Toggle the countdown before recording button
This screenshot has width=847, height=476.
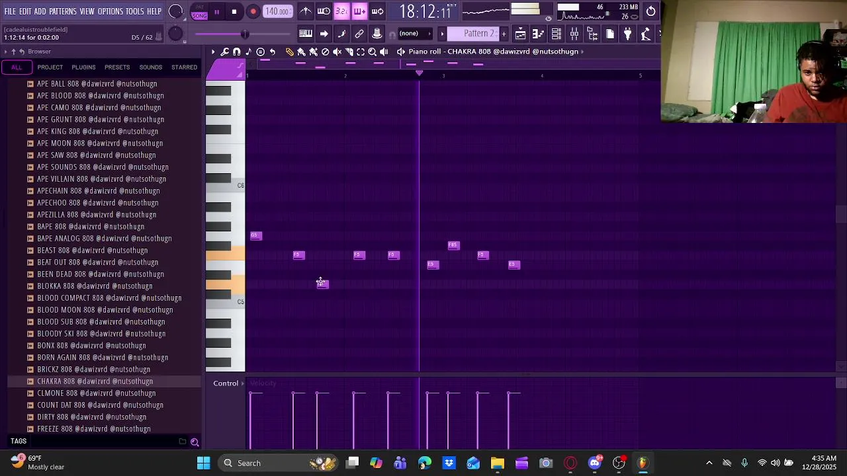[341, 11]
